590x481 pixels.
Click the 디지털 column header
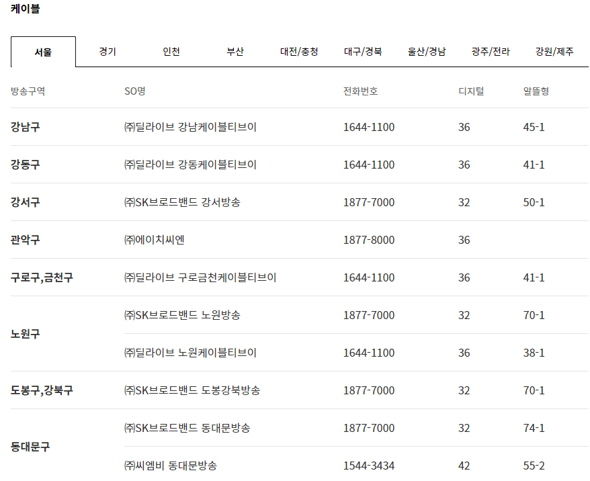[x=471, y=91]
